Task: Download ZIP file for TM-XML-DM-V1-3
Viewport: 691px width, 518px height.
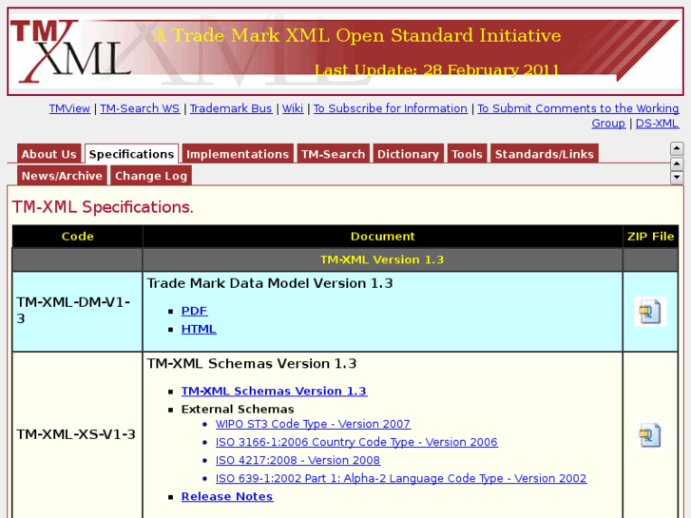Action: click(650, 311)
